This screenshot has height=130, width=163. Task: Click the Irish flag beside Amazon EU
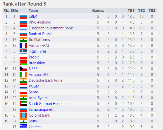[x=23, y=75]
